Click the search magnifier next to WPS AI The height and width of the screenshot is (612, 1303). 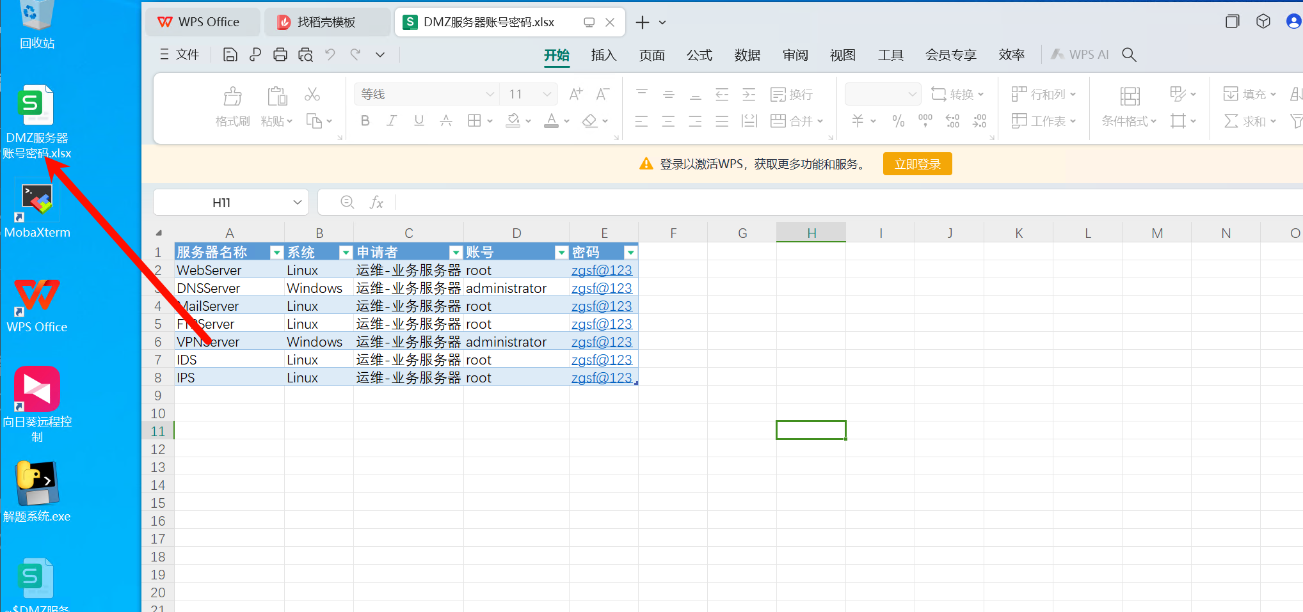point(1129,55)
